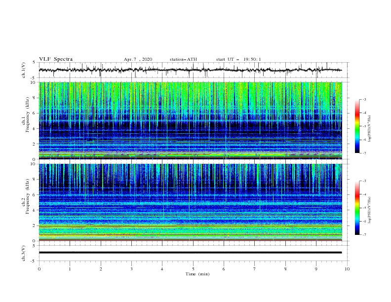The image size is (391, 302).
Task: Click the "ch.1(V)" waveform axis label
Action: coord(24,70)
